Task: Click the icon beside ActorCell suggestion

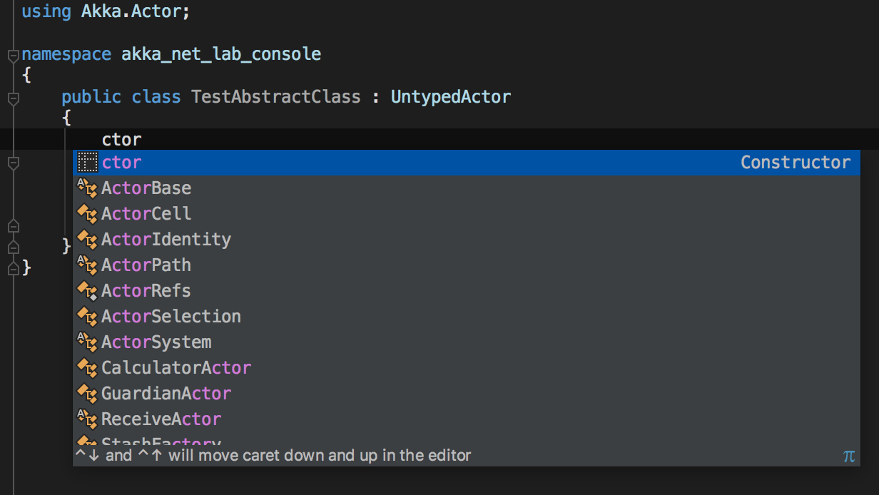Action: [x=87, y=214]
